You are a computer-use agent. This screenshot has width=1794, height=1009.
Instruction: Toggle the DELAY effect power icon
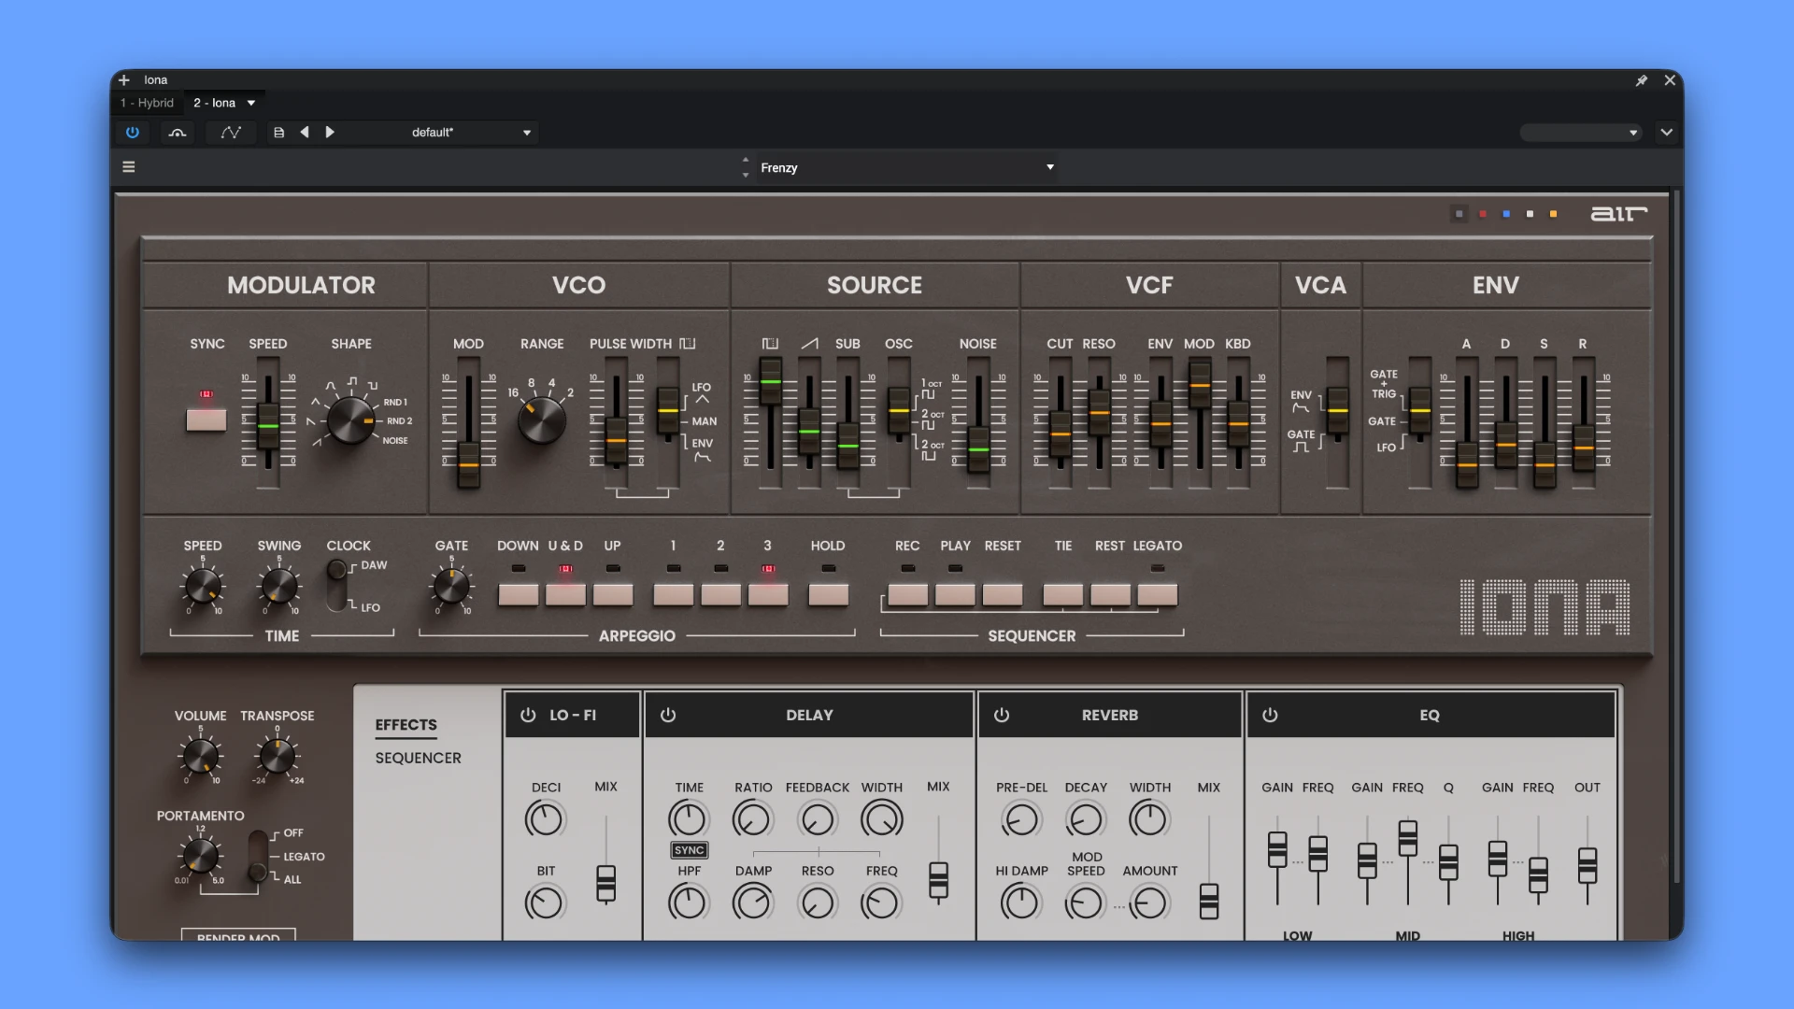pos(668,715)
